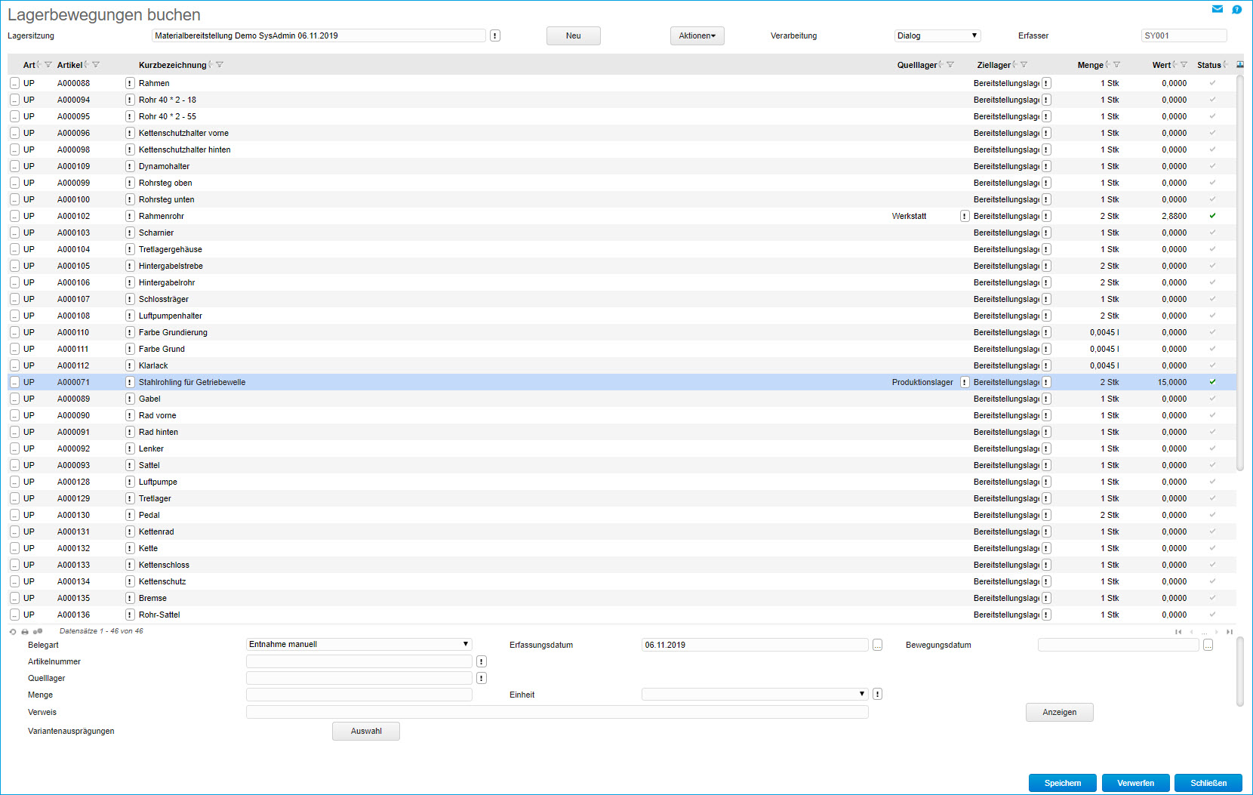Viewport: 1253px width, 795px height.
Task: Open the mail envelope icon
Action: [1217, 9]
